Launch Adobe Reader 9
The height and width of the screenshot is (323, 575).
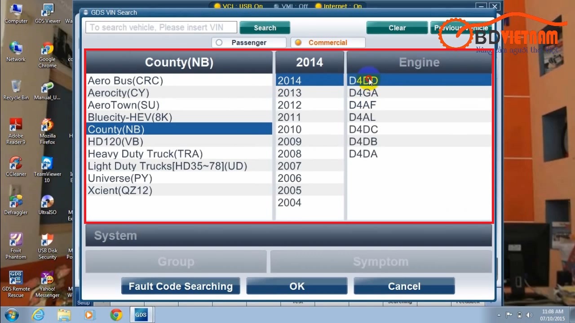pos(16,131)
